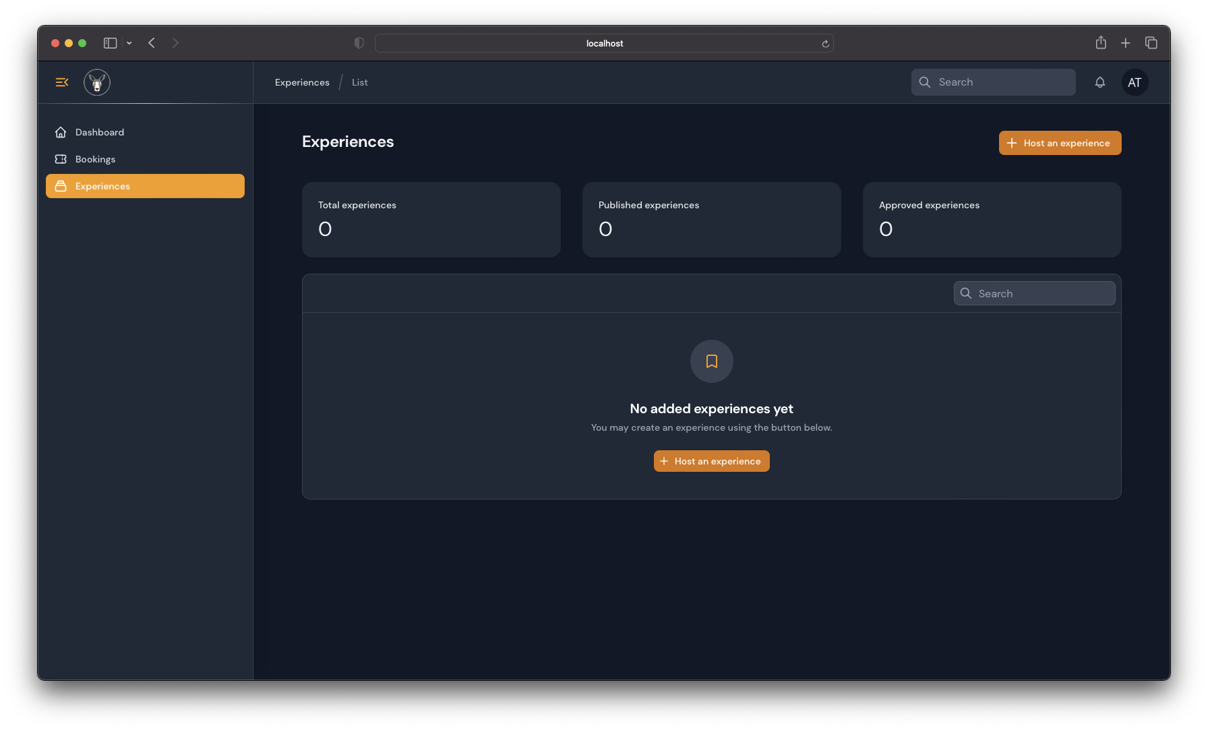Click Safari's share icon
Viewport: 1208px width, 730px height.
[x=1101, y=43]
